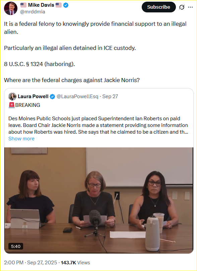Open the @mrddmia handle link
The width and height of the screenshot is (197, 271).
pos(33,12)
